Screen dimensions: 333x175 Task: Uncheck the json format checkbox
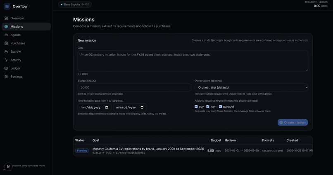(x=208, y=106)
